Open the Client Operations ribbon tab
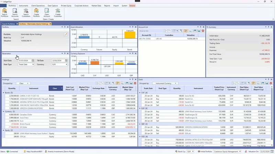275x154 pixels. [x=38, y=5]
